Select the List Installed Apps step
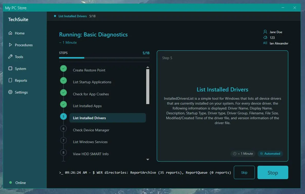 click(87, 106)
